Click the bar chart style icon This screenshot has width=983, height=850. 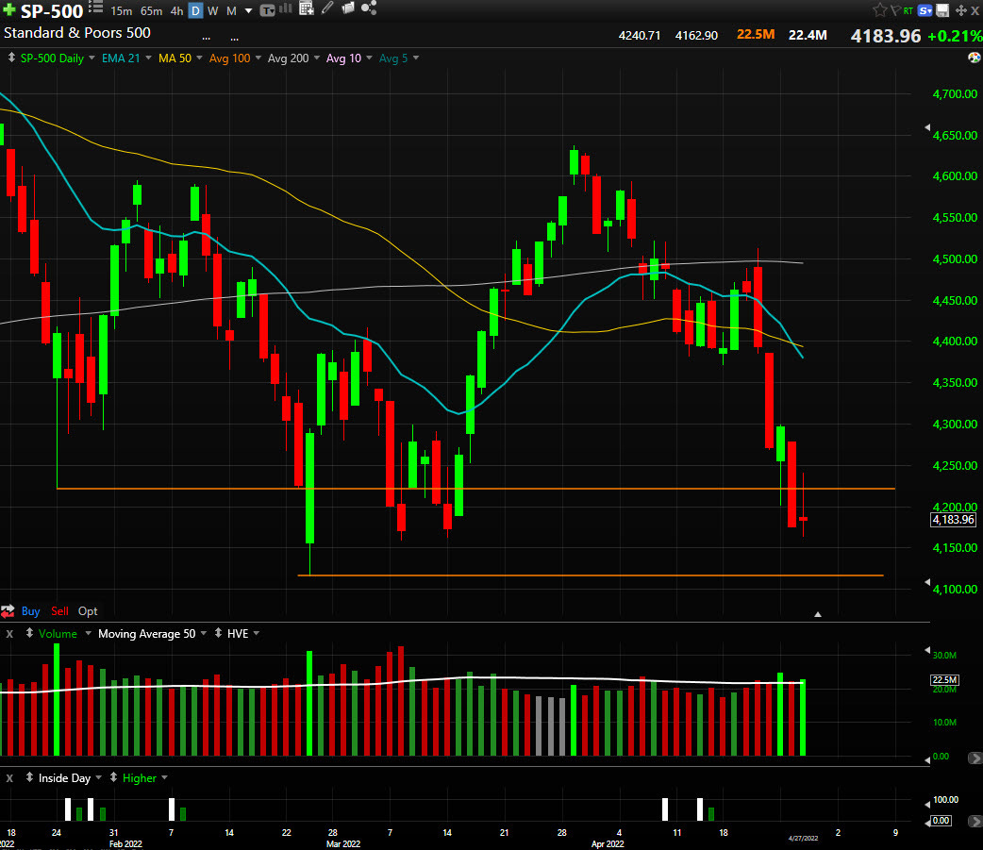click(x=285, y=8)
